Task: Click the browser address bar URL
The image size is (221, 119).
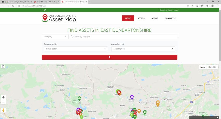Action: [x=34, y=6]
